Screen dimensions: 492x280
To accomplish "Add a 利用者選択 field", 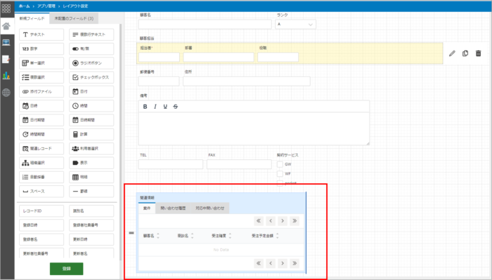I will (91, 149).
